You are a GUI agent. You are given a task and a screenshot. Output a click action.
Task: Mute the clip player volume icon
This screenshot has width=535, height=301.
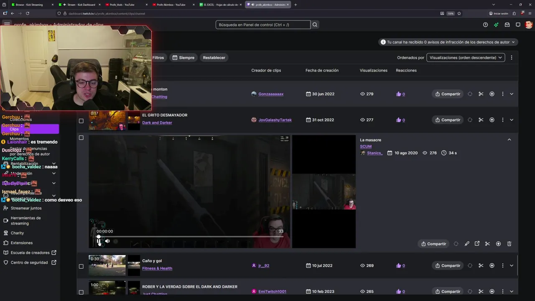107,241
